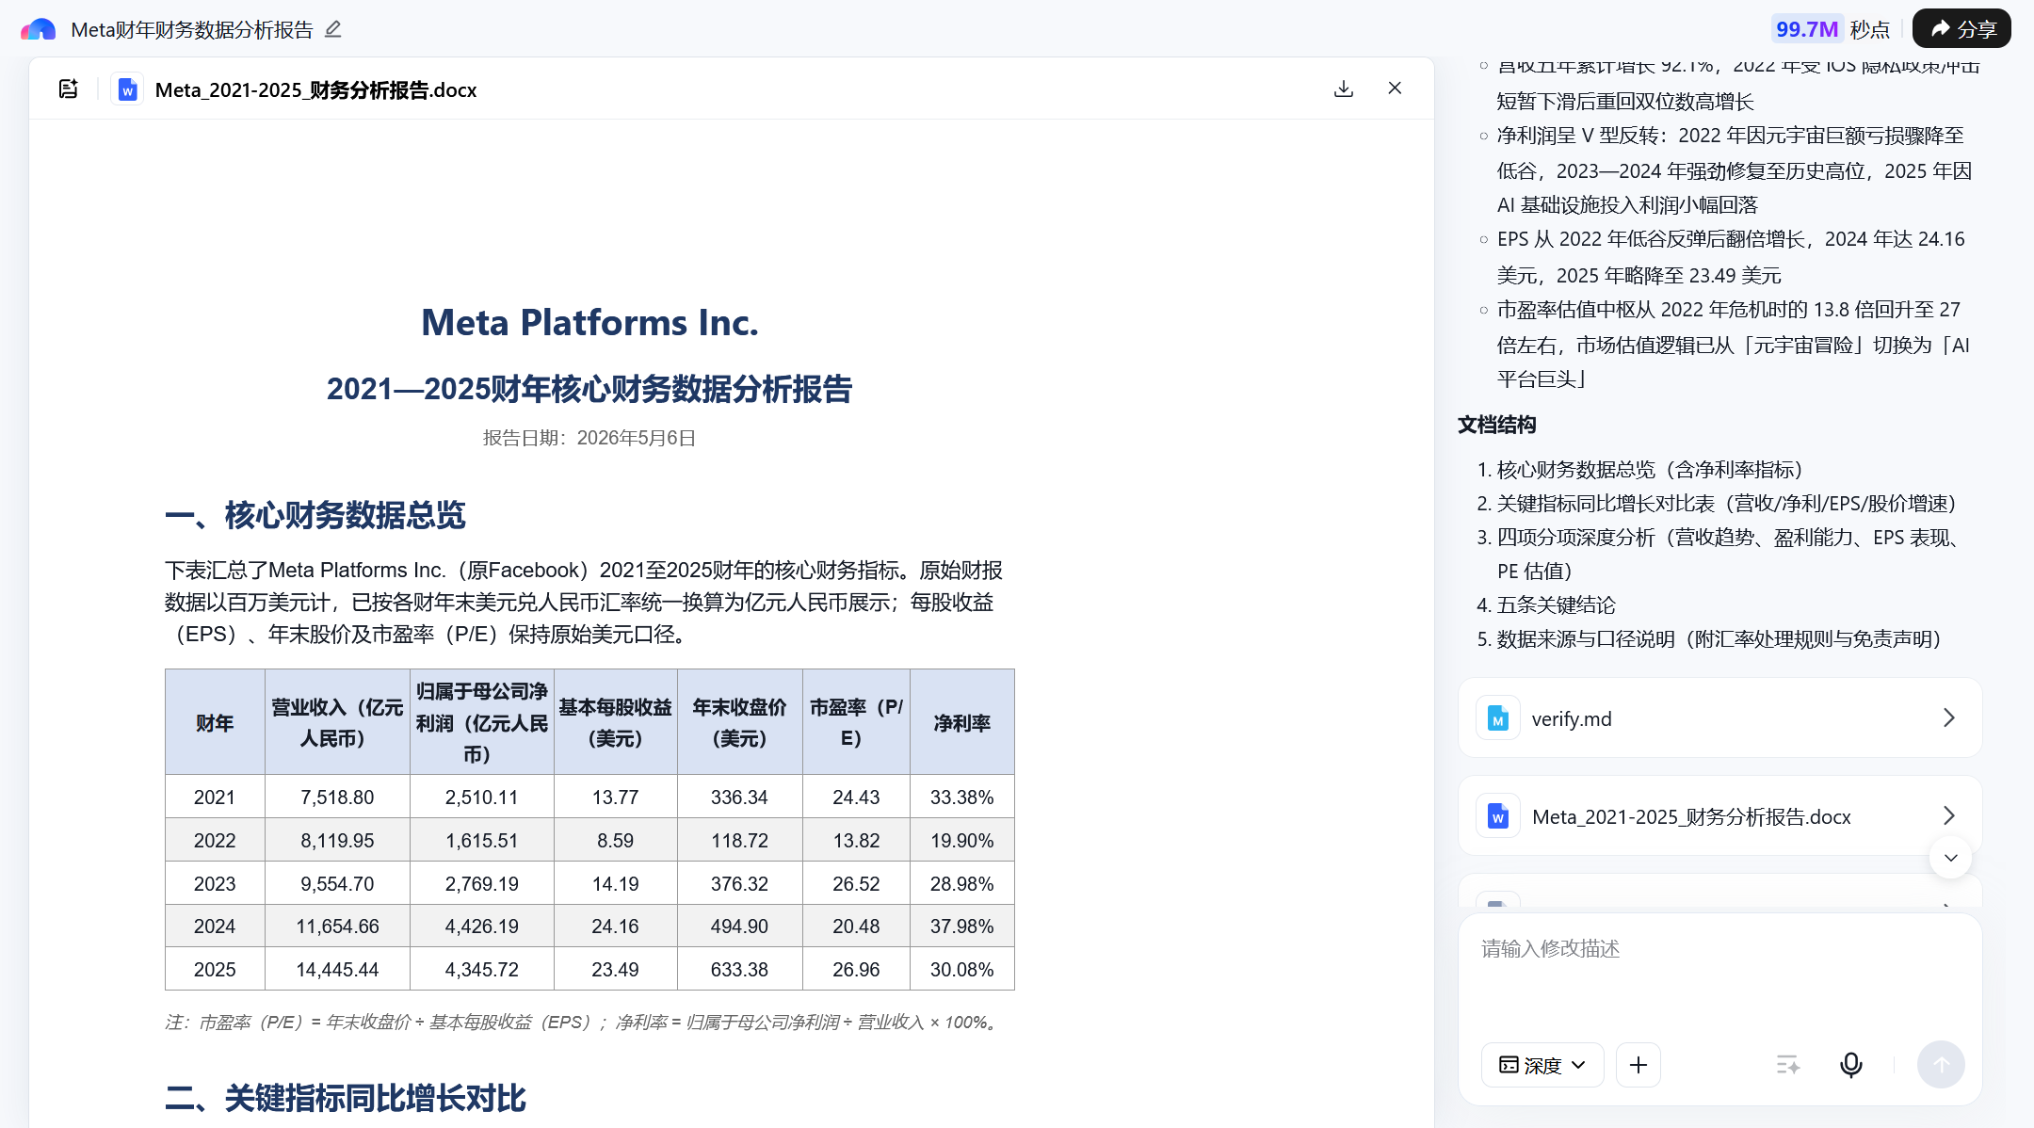The height and width of the screenshot is (1128, 2034).
Task: Click the 分享 share button
Action: coord(1961,29)
